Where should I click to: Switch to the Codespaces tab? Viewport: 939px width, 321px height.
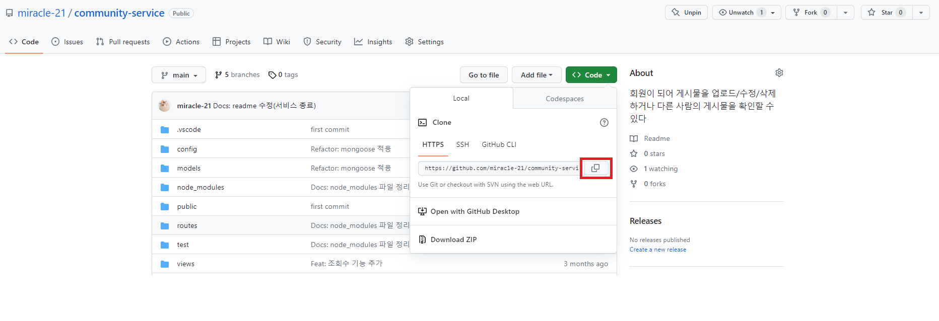tap(565, 99)
